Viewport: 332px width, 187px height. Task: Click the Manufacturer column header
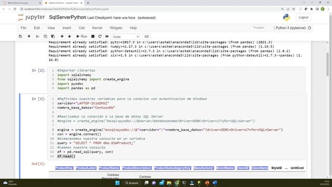203,168
